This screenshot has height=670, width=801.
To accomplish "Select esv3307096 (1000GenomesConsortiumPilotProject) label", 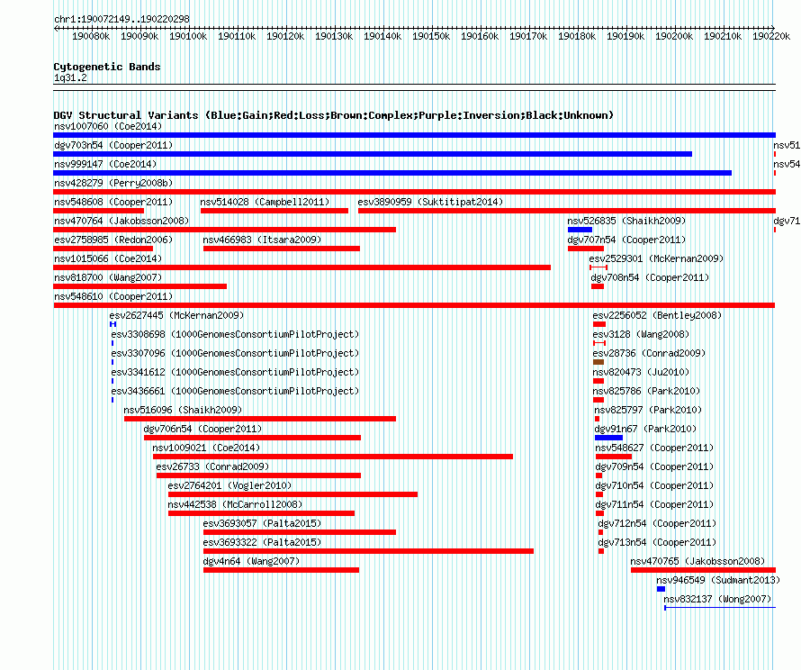I will 235,353.
